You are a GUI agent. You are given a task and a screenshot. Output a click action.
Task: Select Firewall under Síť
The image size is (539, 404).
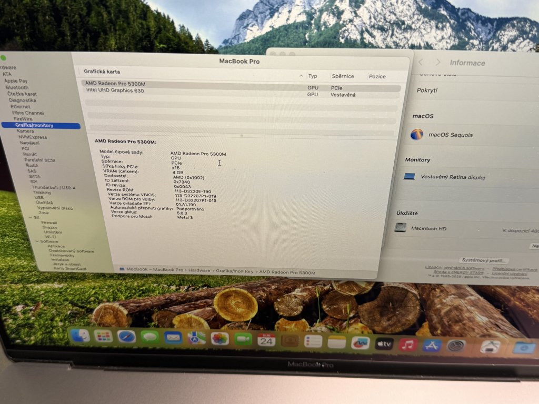click(x=49, y=223)
